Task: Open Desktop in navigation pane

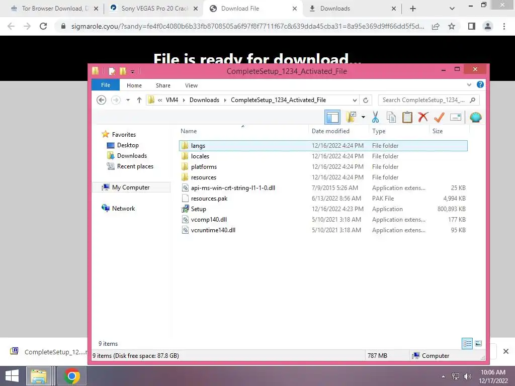Action: click(x=128, y=145)
